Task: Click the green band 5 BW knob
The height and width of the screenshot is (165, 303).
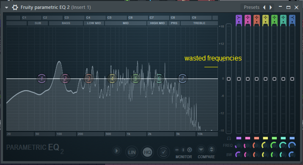Action: [274, 154]
